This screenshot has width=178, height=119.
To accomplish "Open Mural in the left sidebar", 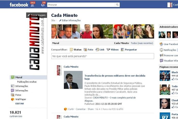I will click(28, 77).
